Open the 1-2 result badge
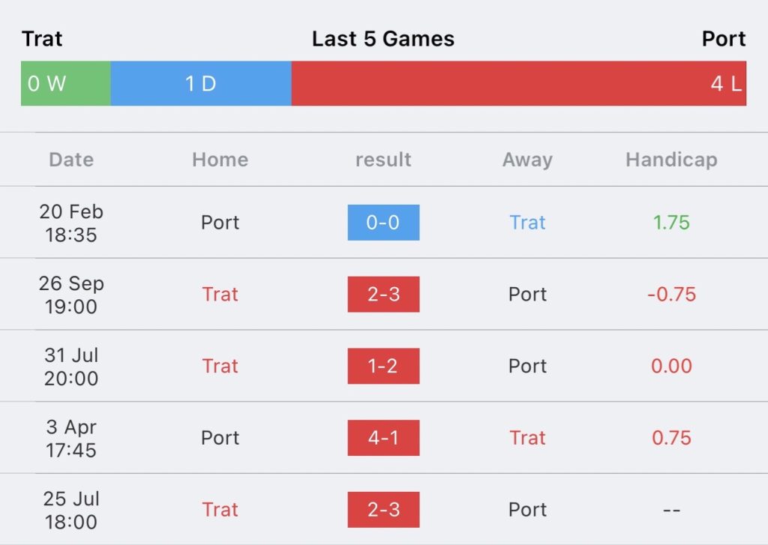The width and height of the screenshot is (768, 545). click(383, 366)
